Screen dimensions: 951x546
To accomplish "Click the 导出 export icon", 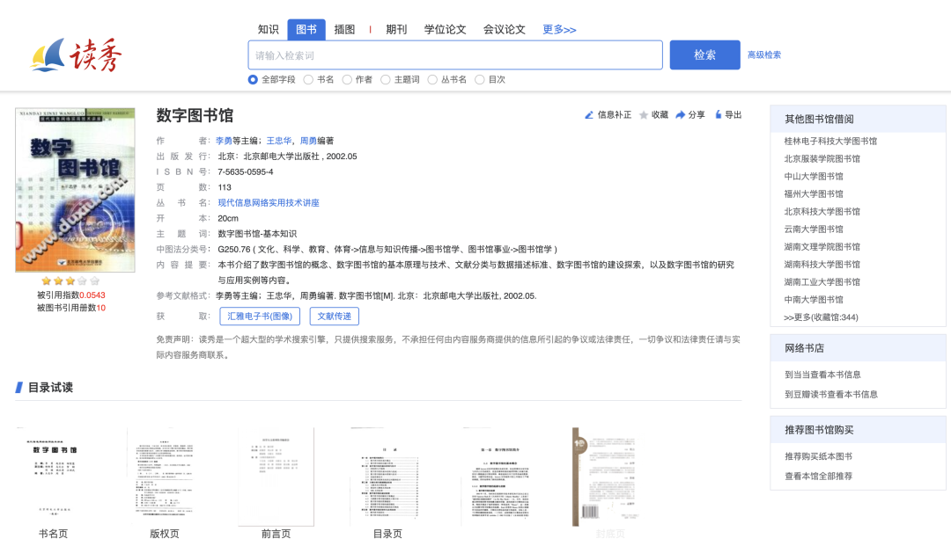I will 719,115.
